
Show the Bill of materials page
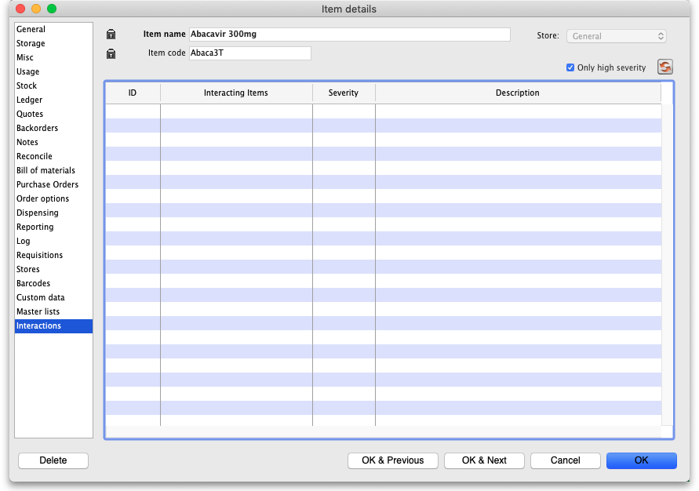point(46,170)
